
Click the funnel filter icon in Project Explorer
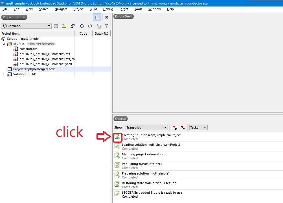coord(106,26)
